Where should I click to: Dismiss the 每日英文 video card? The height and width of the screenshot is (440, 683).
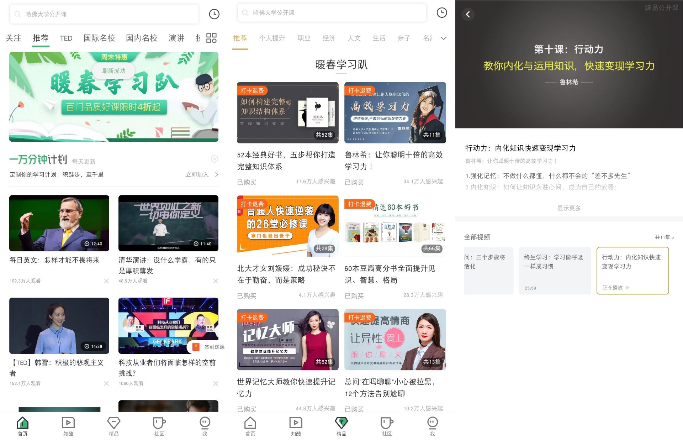click(x=106, y=281)
